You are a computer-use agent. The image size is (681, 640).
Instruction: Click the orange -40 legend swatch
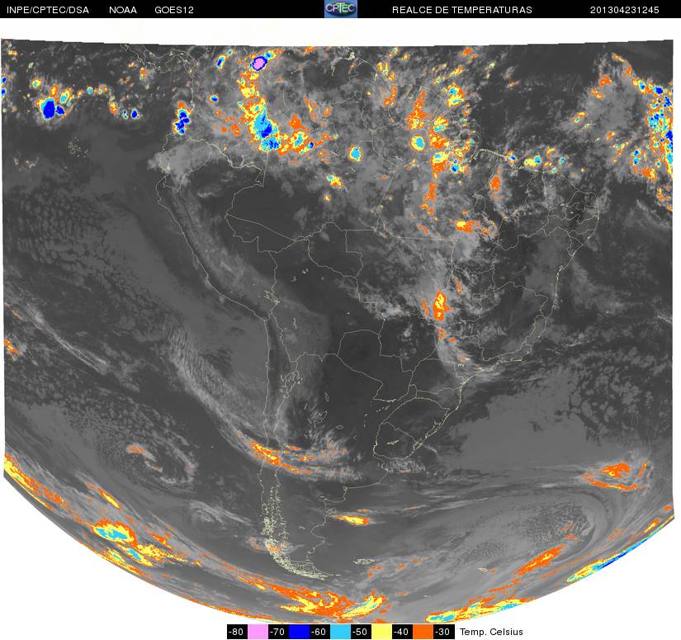pos(423,631)
